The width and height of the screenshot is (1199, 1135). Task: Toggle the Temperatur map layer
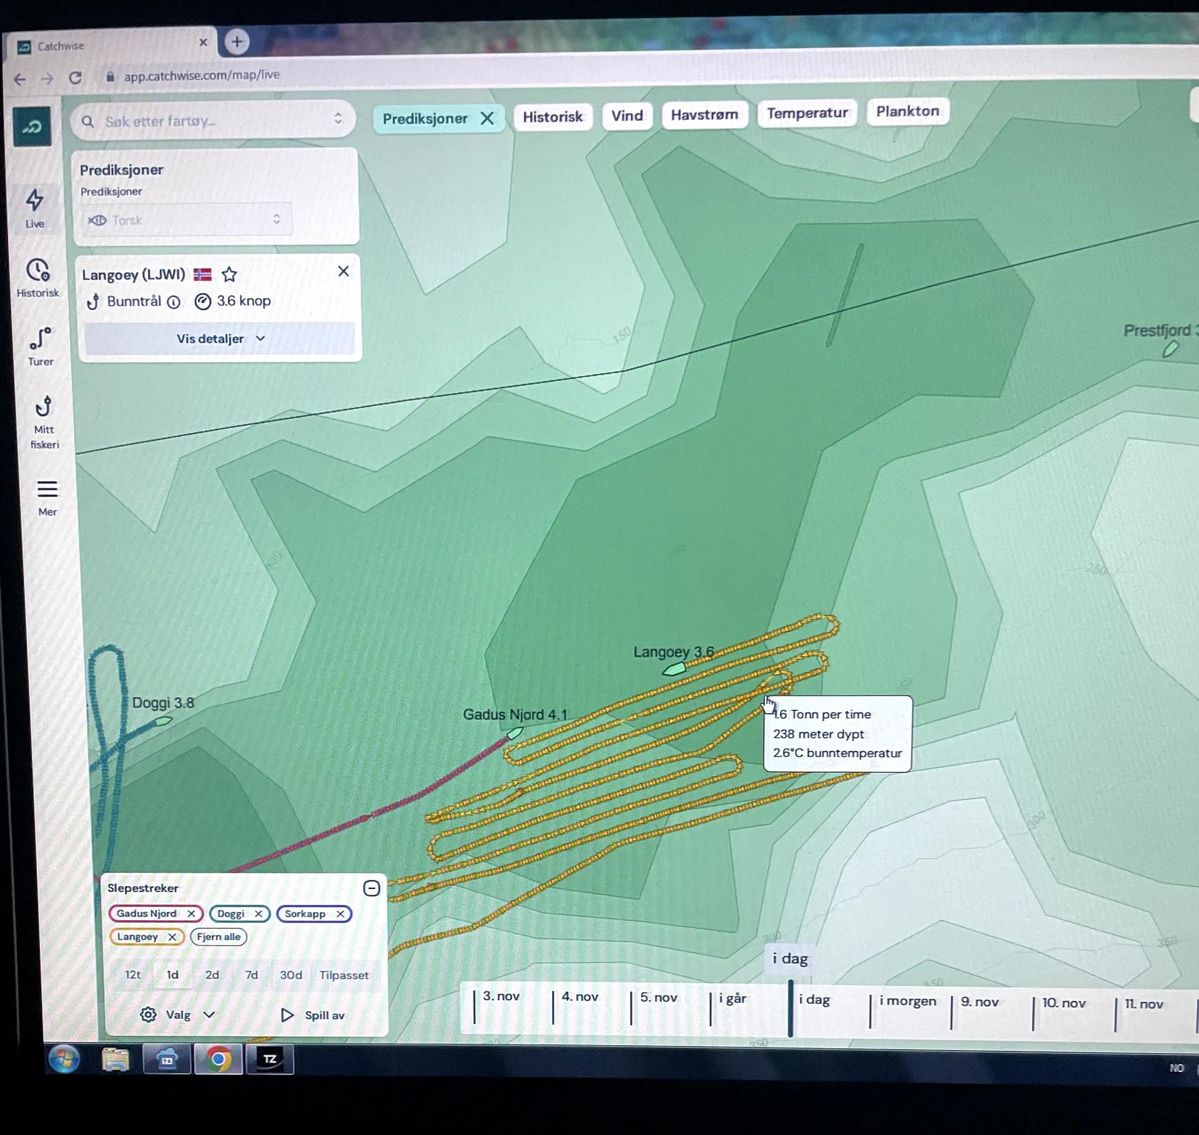(x=807, y=113)
